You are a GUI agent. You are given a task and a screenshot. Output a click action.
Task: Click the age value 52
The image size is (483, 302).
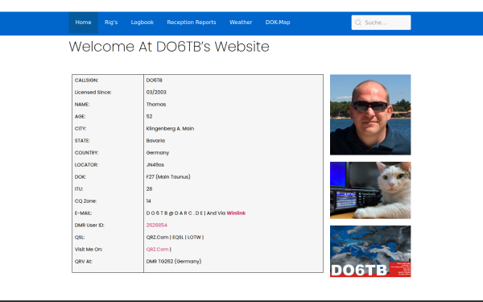click(x=149, y=117)
